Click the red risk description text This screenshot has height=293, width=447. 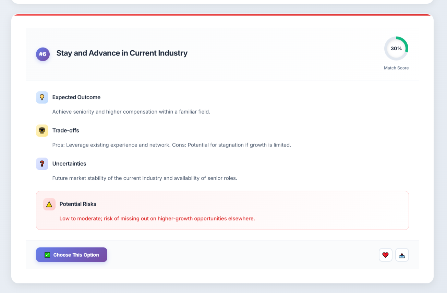coord(157,218)
